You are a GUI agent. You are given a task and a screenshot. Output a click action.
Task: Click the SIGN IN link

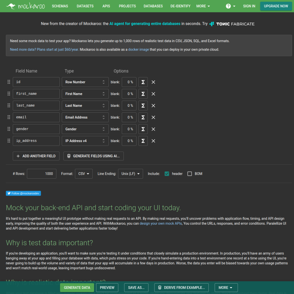249,6
